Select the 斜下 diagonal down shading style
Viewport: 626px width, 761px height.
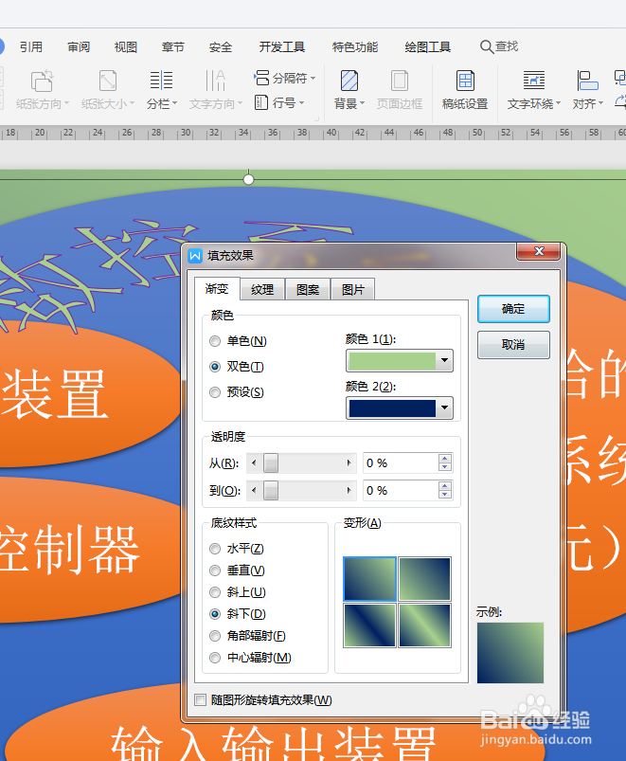click(215, 614)
